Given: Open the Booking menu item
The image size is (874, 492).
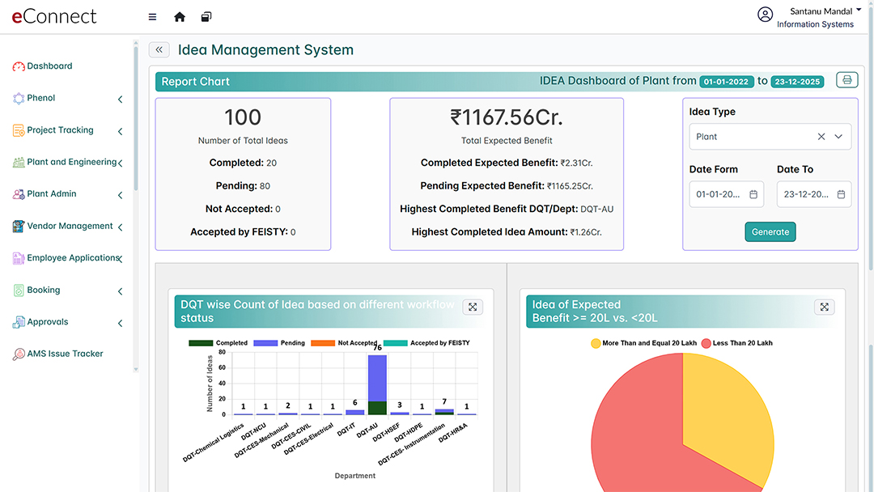Looking at the screenshot, I should tap(44, 290).
